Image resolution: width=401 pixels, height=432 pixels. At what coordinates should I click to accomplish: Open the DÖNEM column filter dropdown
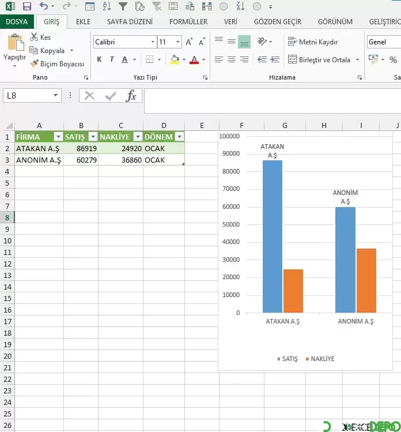(x=179, y=137)
